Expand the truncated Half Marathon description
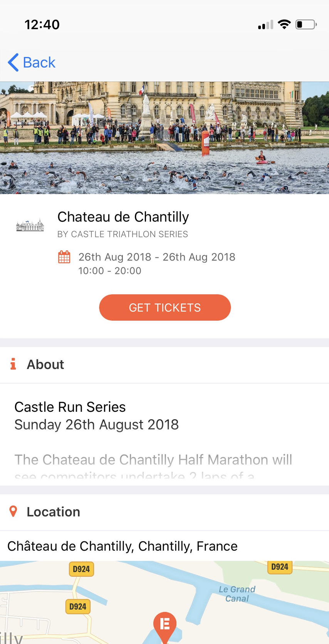The width and height of the screenshot is (329, 644). click(x=153, y=466)
